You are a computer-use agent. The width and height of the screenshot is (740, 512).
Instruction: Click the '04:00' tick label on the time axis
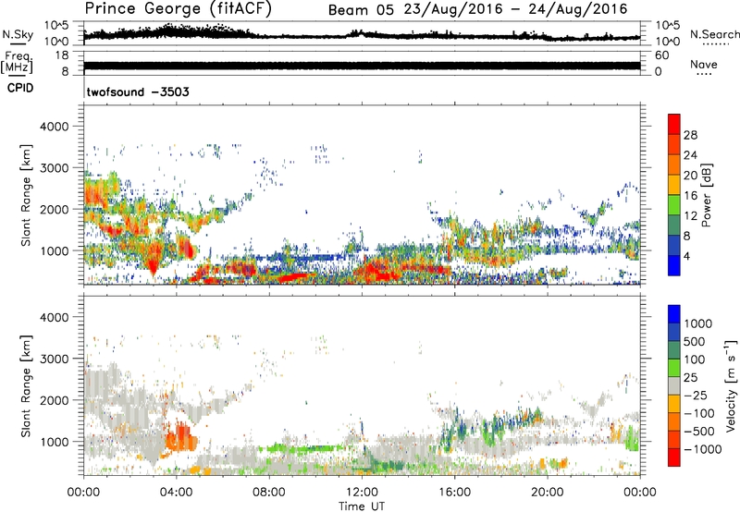[177, 493]
